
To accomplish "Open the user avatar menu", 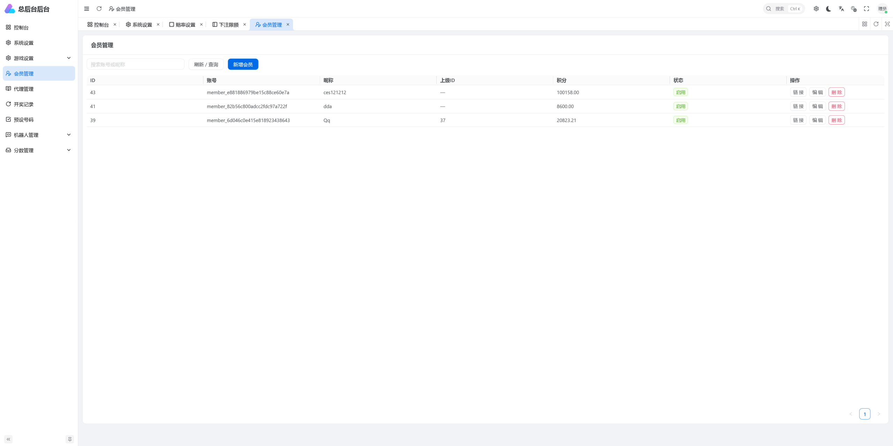I will [x=883, y=9].
